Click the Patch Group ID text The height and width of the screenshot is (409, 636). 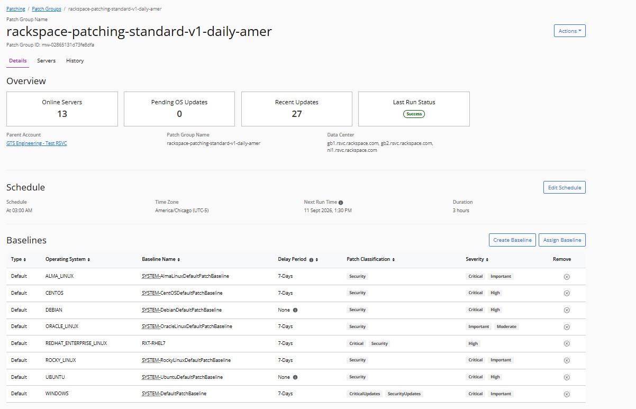50,45
